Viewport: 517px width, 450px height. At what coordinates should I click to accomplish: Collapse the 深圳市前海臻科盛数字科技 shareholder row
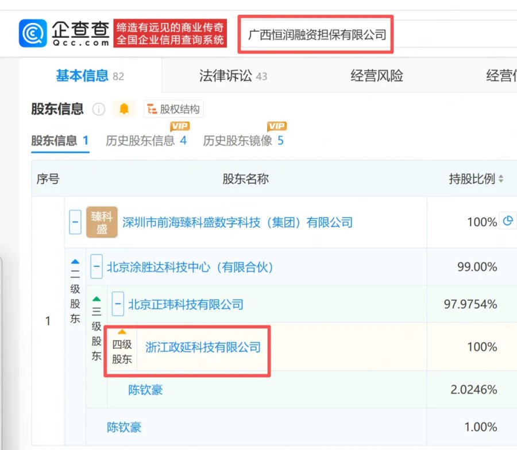pos(75,222)
